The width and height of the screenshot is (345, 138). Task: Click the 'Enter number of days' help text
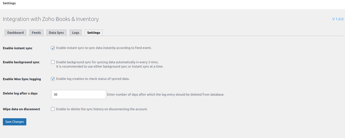[x=165, y=94]
